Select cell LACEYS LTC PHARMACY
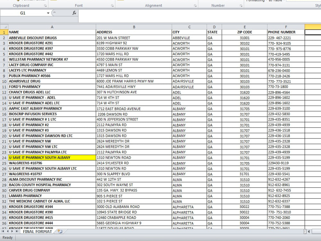 click(x=52, y=70)
